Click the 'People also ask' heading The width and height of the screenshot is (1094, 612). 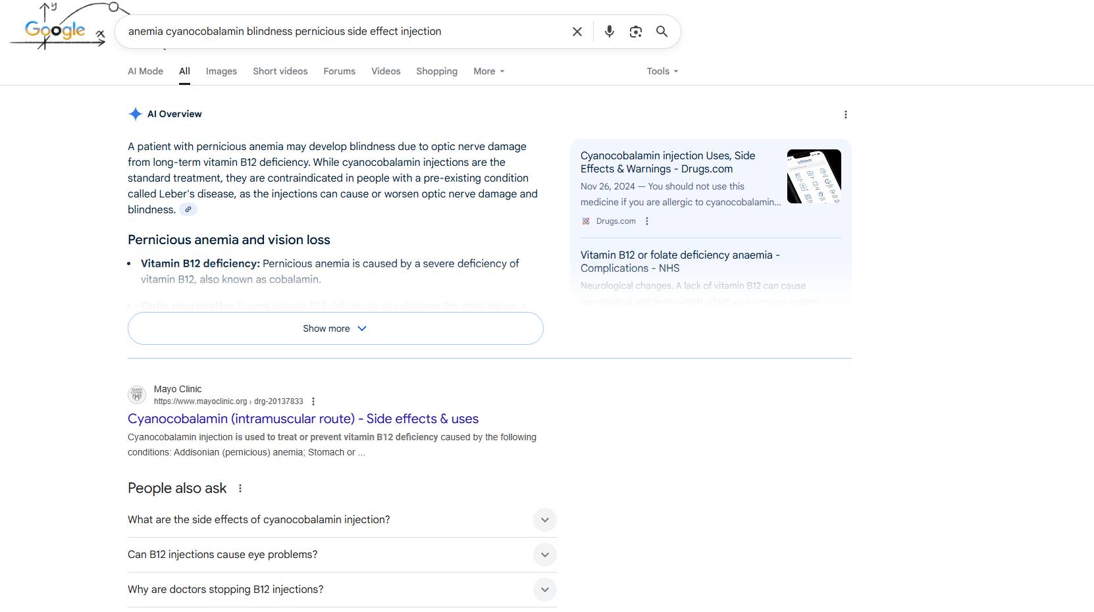[x=177, y=488]
